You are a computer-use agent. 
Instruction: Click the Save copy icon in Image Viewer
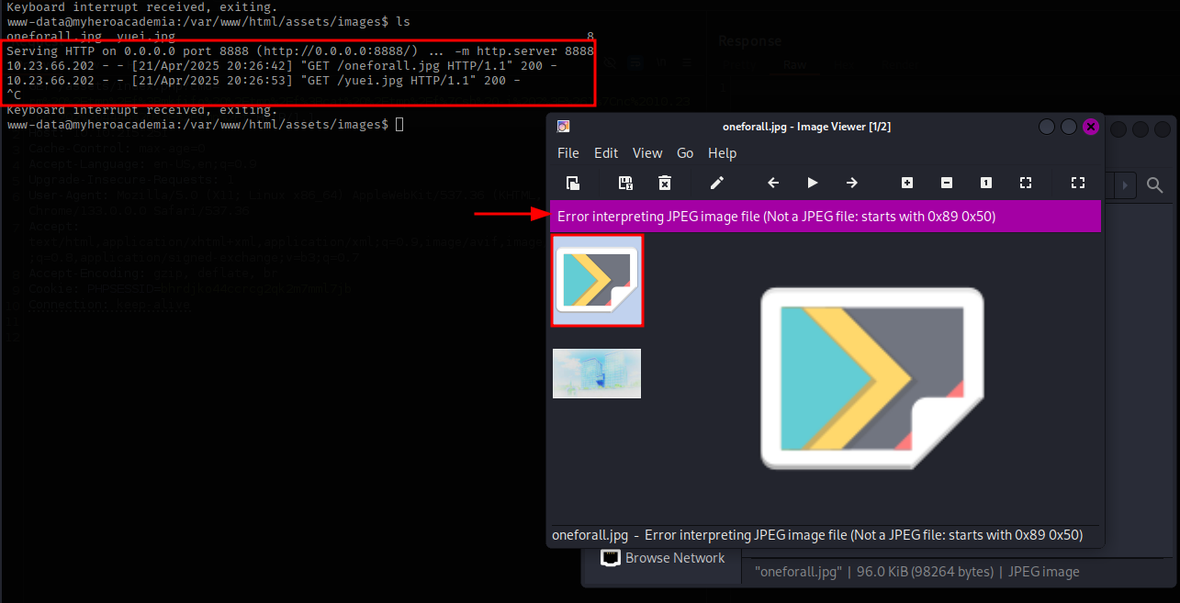tap(626, 183)
